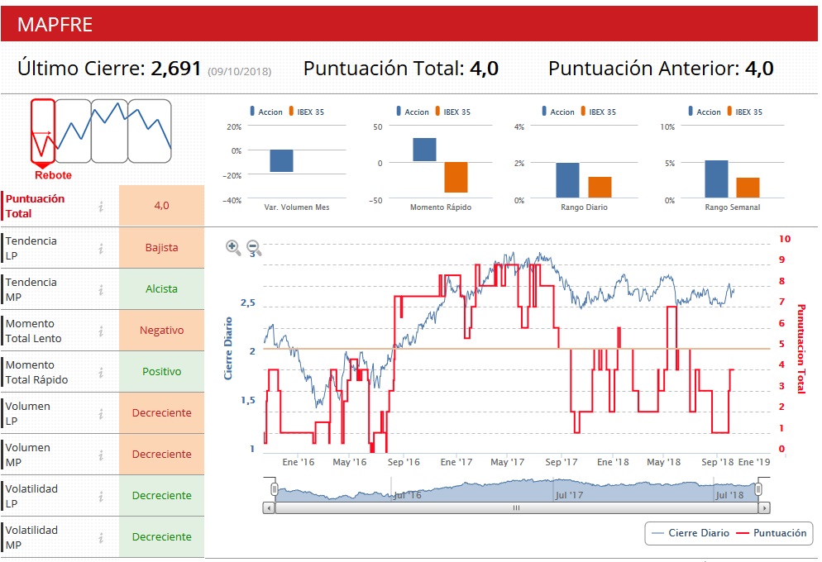
Task: Click the navigator scrollbar right arrow
Action: [764, 507]
